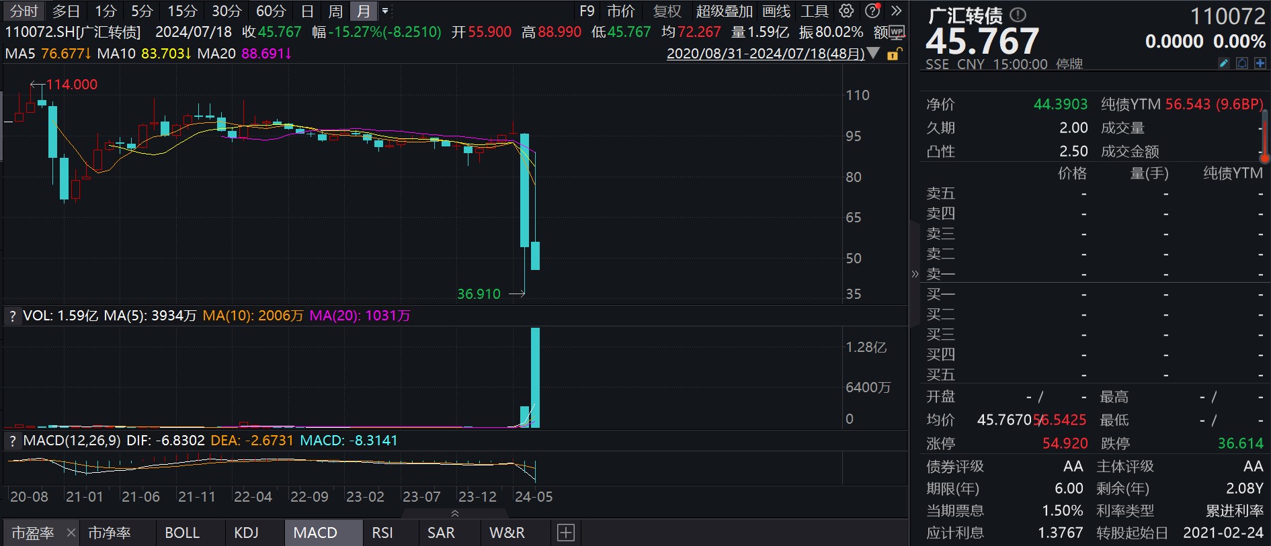
Task: Click the 净价 44.3903 value
Action: pos(1061,104)
